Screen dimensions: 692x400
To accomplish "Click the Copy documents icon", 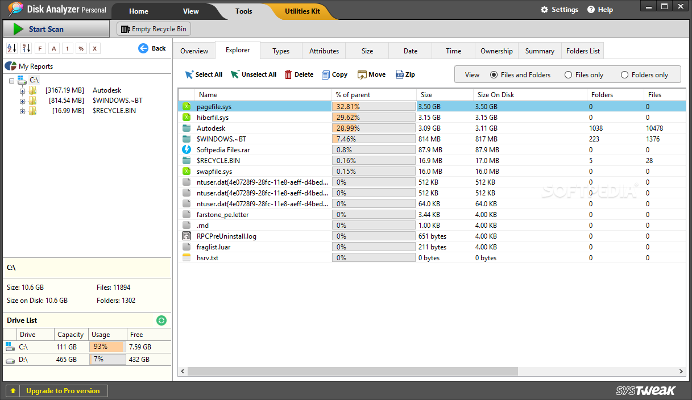I will point(326,74).
